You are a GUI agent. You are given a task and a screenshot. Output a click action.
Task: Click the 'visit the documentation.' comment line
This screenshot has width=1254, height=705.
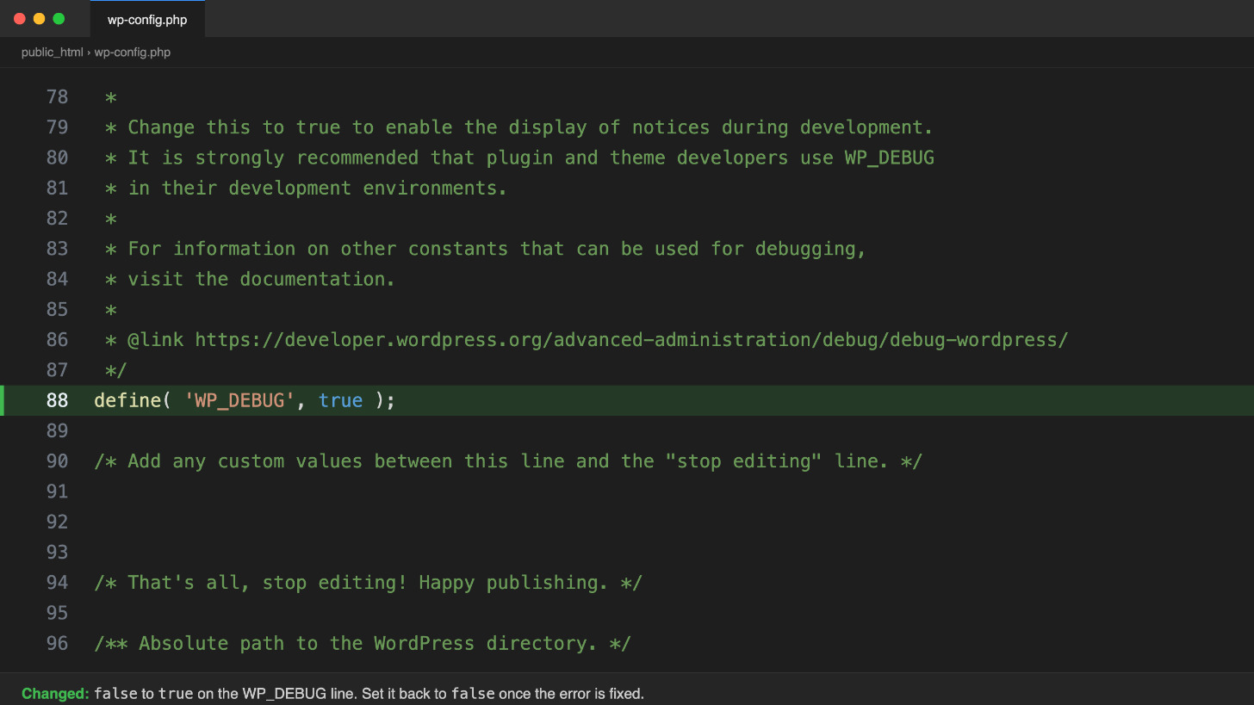coord(250,279)
